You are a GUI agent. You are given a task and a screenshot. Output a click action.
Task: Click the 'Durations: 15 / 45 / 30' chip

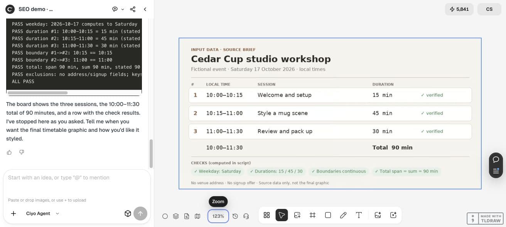tap(276, 171)
